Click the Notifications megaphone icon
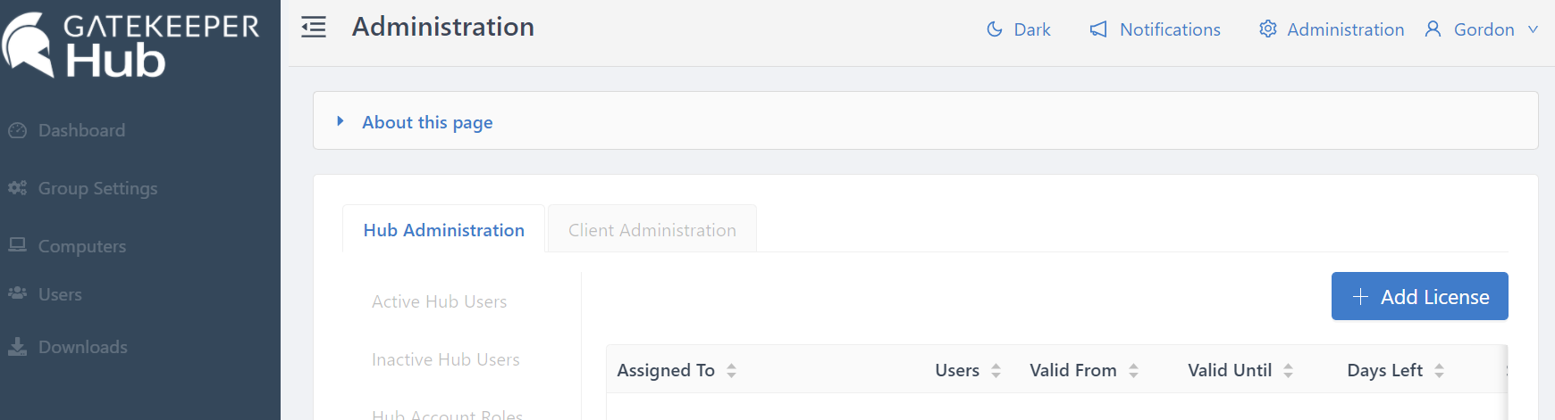1555x420 pixels. tap(1098, 29)
